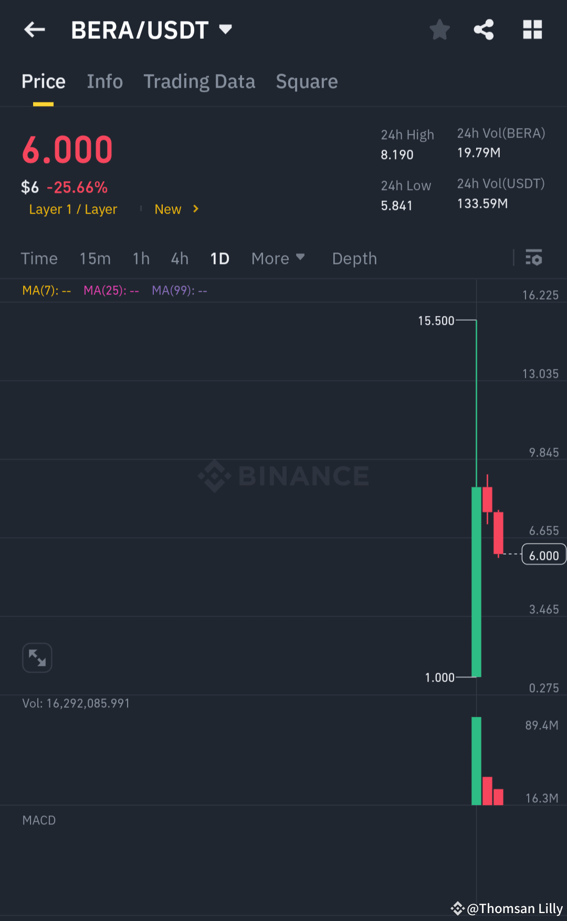
Task: Switch to the Info tab
Action: point(105,82)
